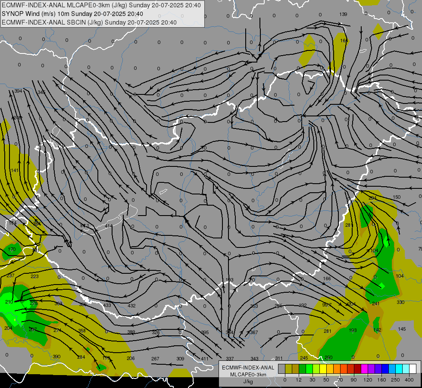This screenshot has height=388, width=422.
Task: Click the SBCIN header line
Action: pyautogui.click(x=89, y=22)
